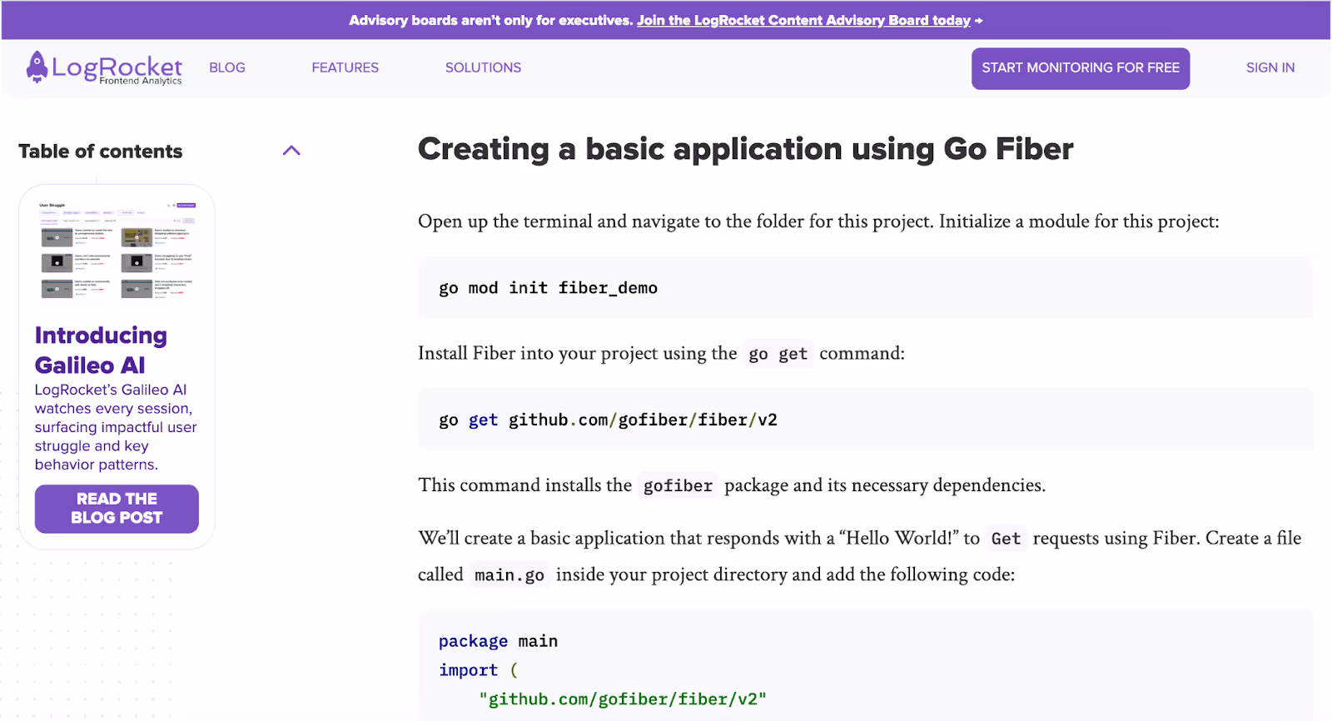Open the BLOG menu item

coord(227,67)
